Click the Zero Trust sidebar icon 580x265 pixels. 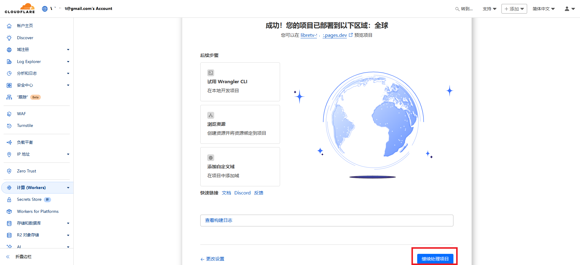pos(9,171)
